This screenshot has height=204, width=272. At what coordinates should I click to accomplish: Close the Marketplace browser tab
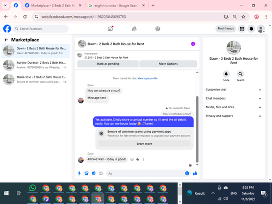tap(80, 5)
